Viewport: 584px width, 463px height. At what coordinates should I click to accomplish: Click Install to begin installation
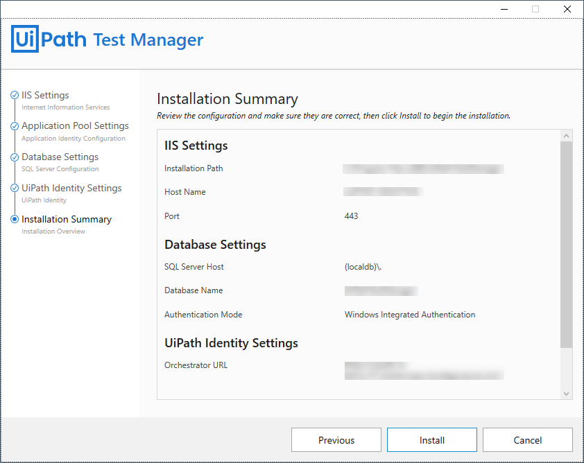click(x=432, y=440)
